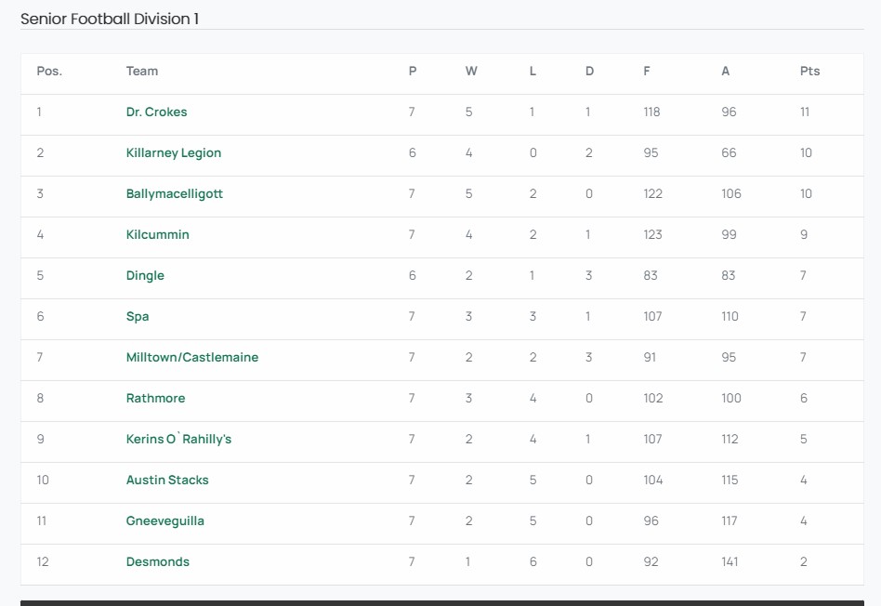Click Desmonds' against score of 141
Viewport: 881px width, 606px height.
click(730, 561)
